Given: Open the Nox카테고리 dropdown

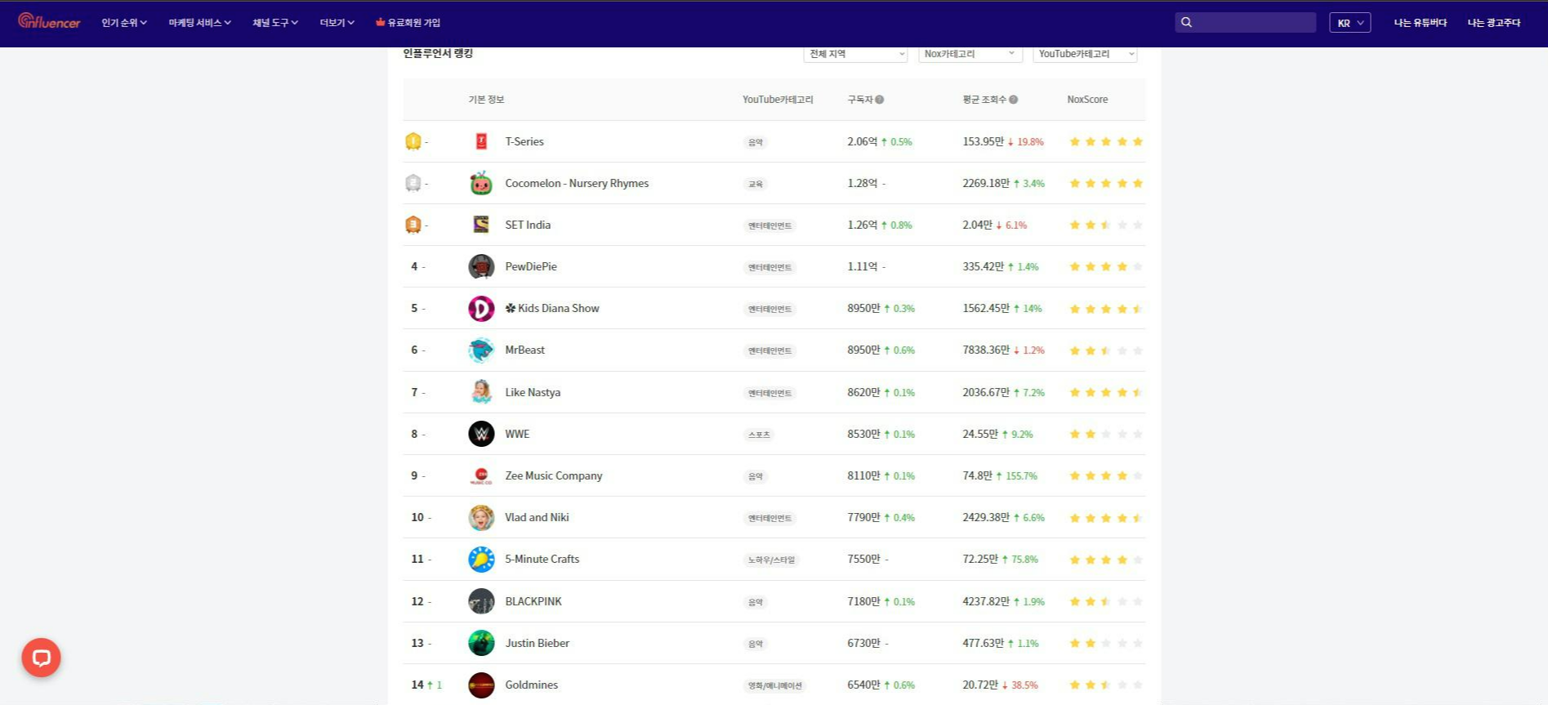Looking at the screenshot, I should pos(970,54).
